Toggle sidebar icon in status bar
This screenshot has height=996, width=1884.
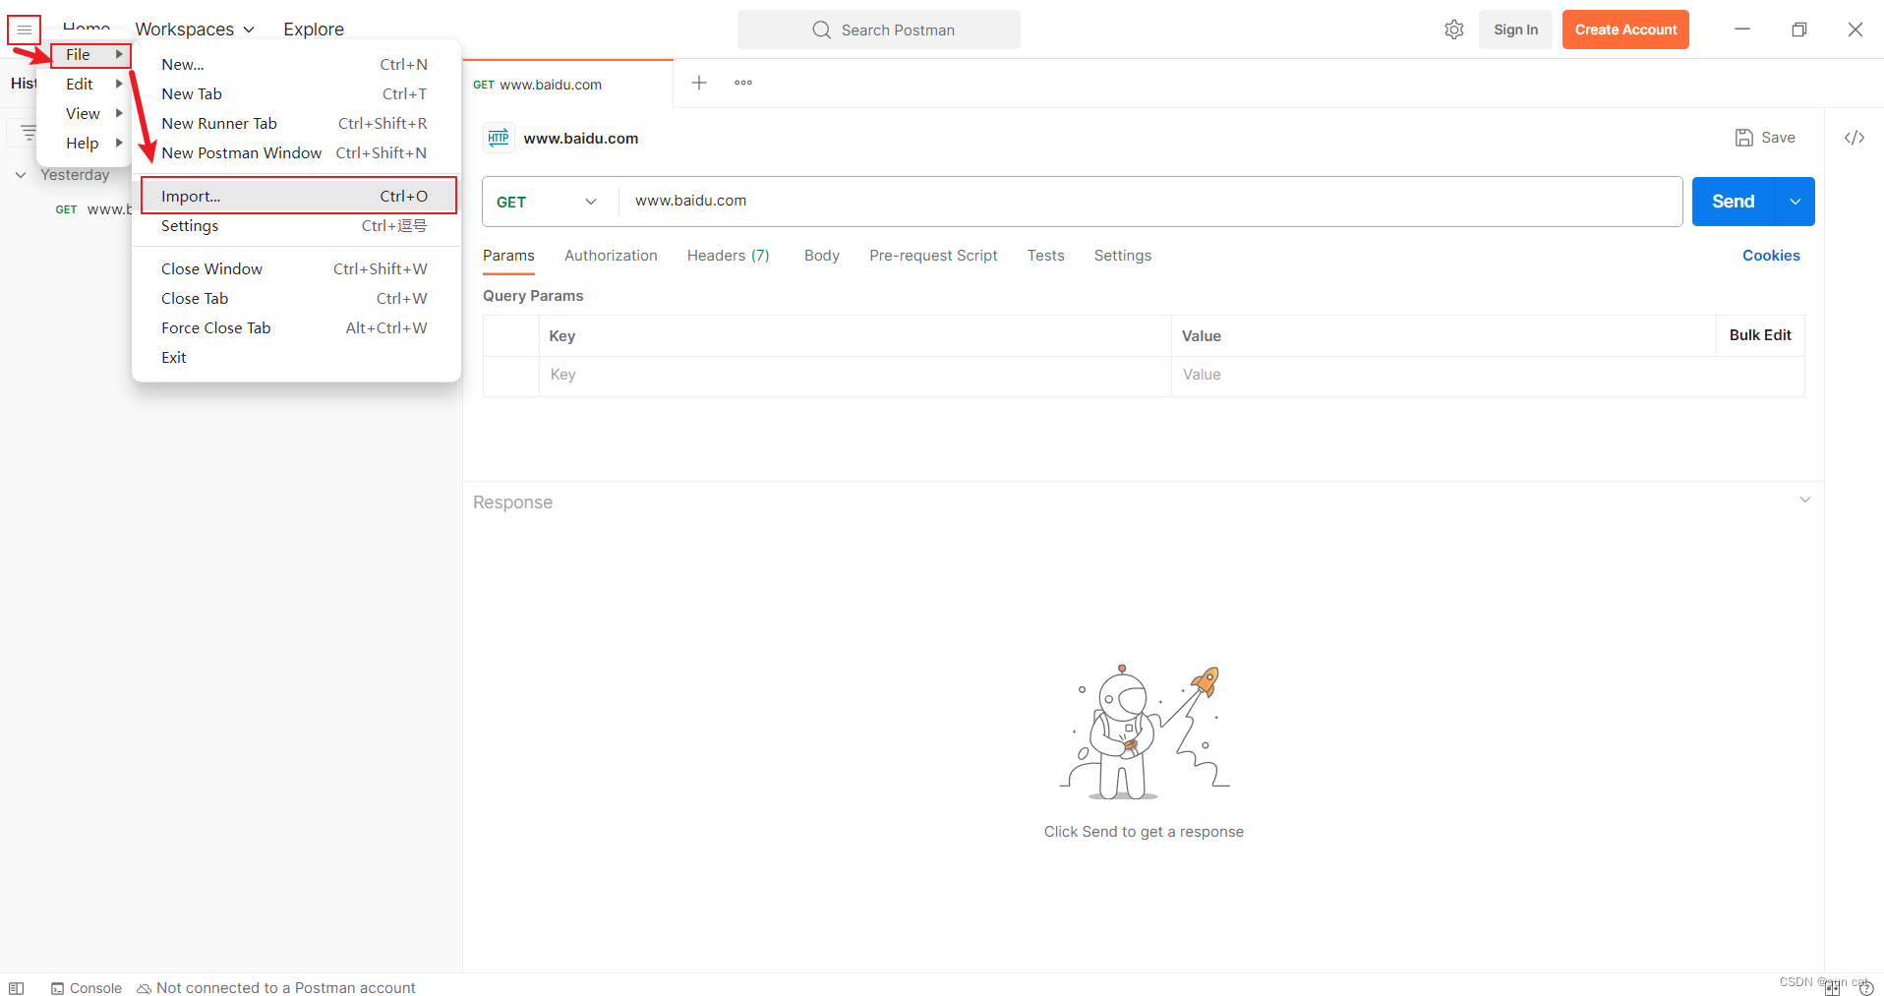16,988
